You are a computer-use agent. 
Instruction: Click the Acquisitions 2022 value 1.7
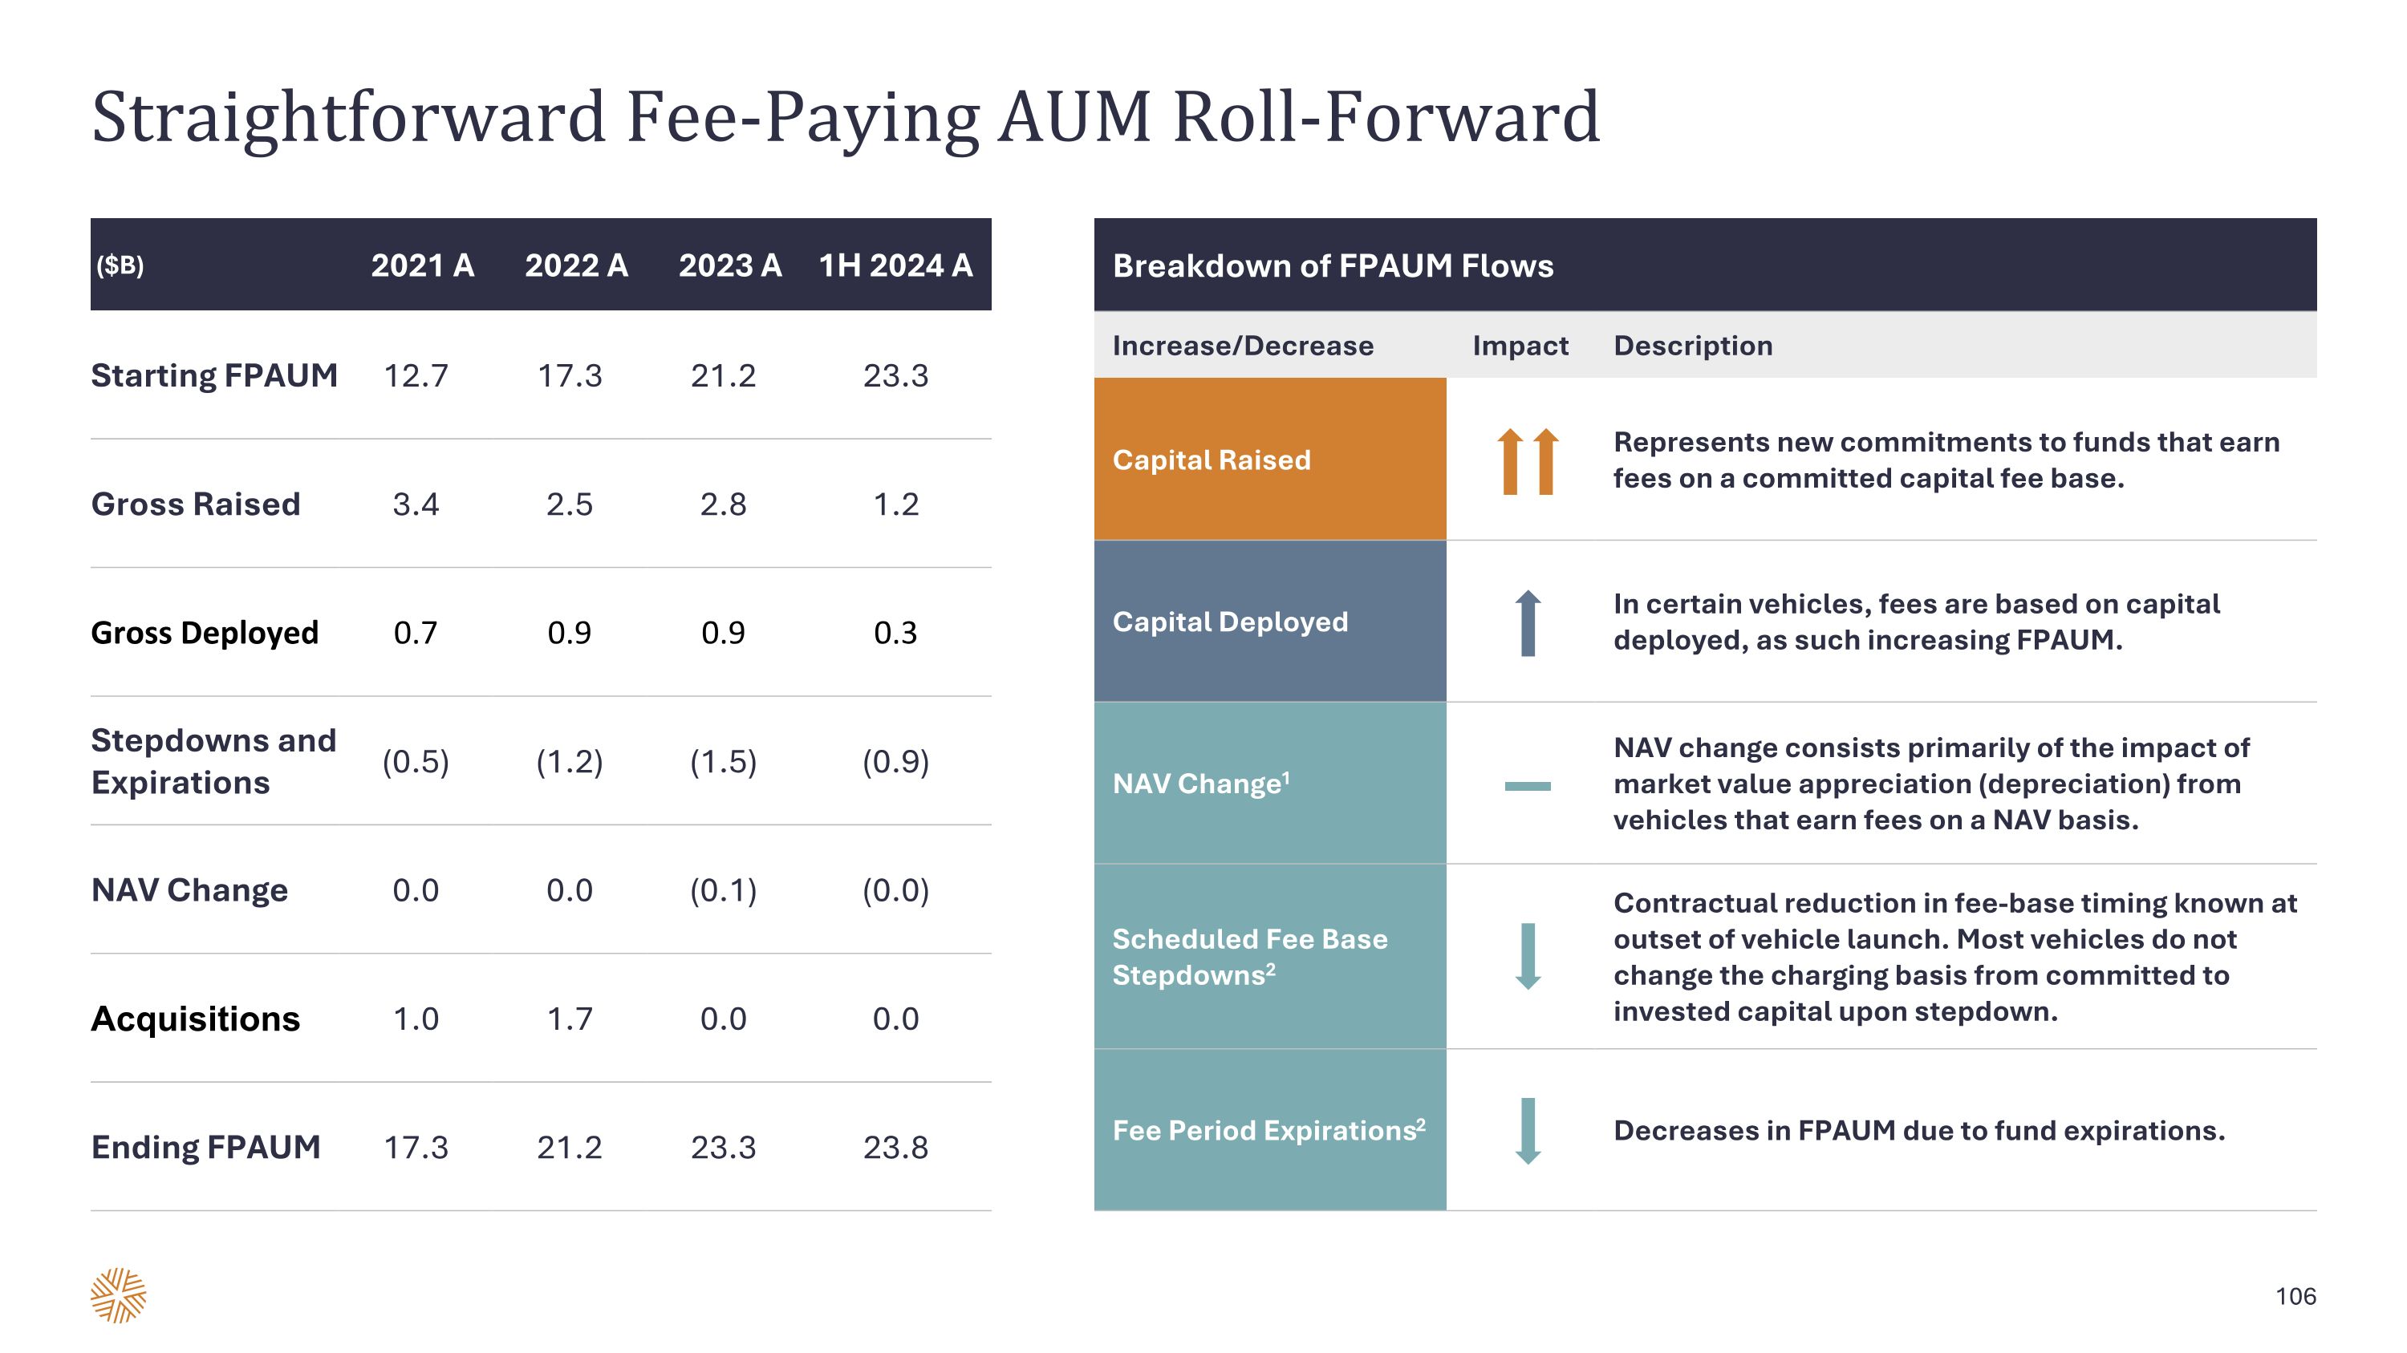click(569, 1019)
